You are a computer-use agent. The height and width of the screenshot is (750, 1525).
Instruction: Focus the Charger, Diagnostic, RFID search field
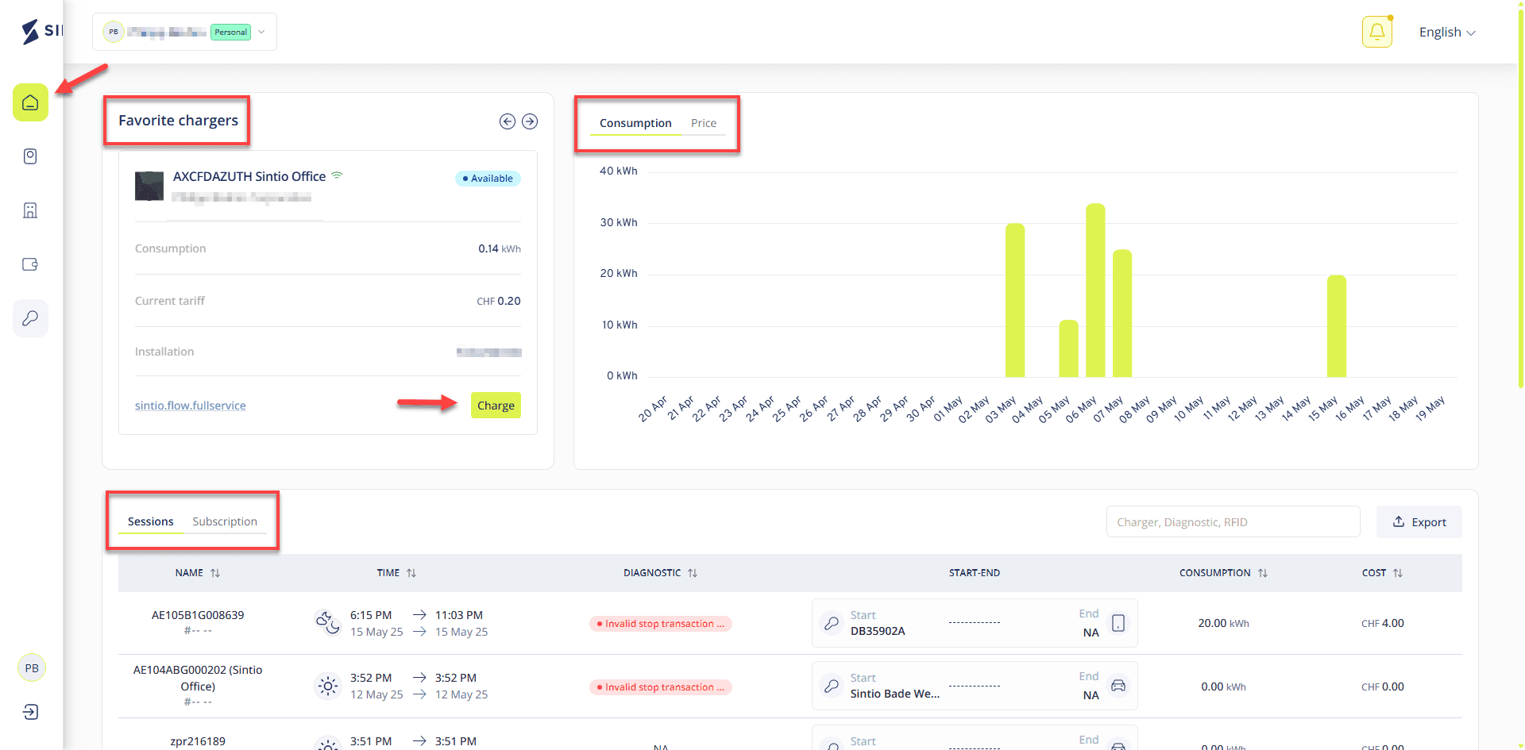1233,522
